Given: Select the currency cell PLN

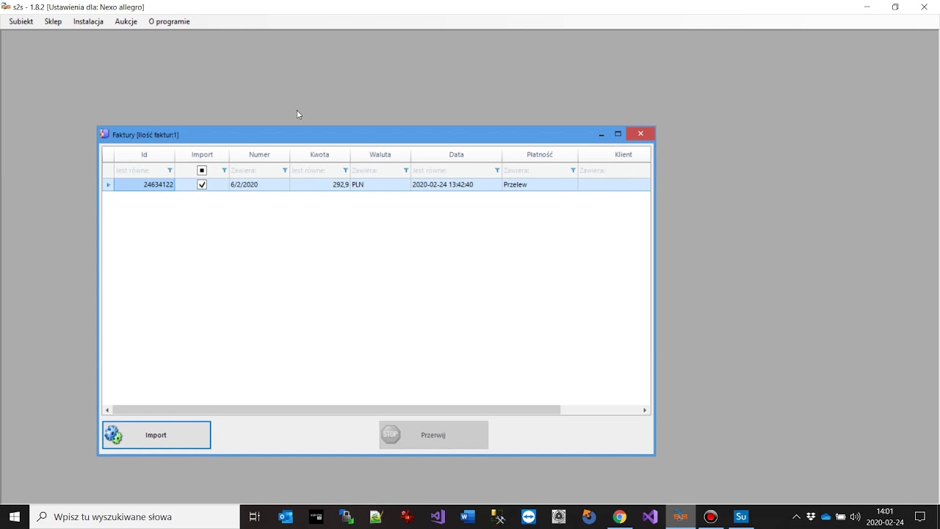Looking at the screenshot, I should pyautogui.click(x=380, y=184).
